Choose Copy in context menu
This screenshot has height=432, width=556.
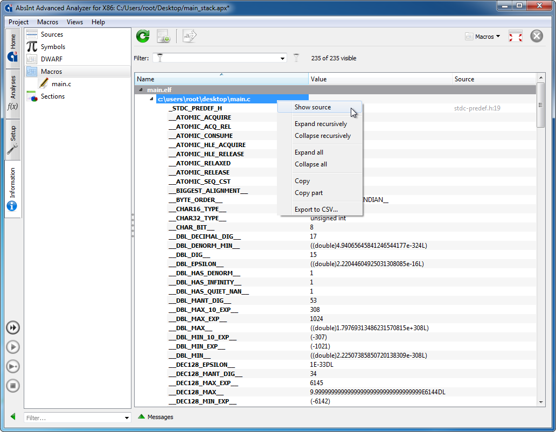tap(320, 181)
